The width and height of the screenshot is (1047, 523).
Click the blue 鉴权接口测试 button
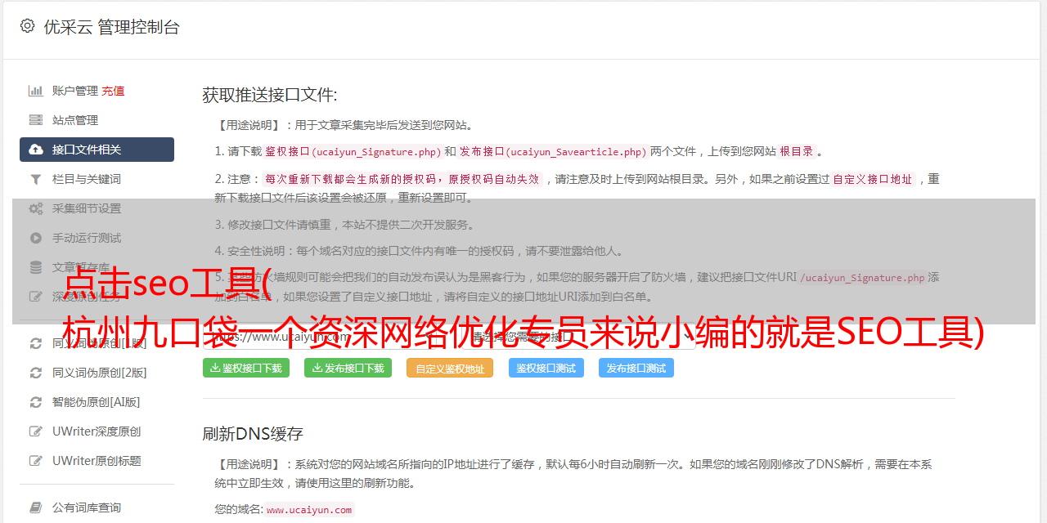546,368
